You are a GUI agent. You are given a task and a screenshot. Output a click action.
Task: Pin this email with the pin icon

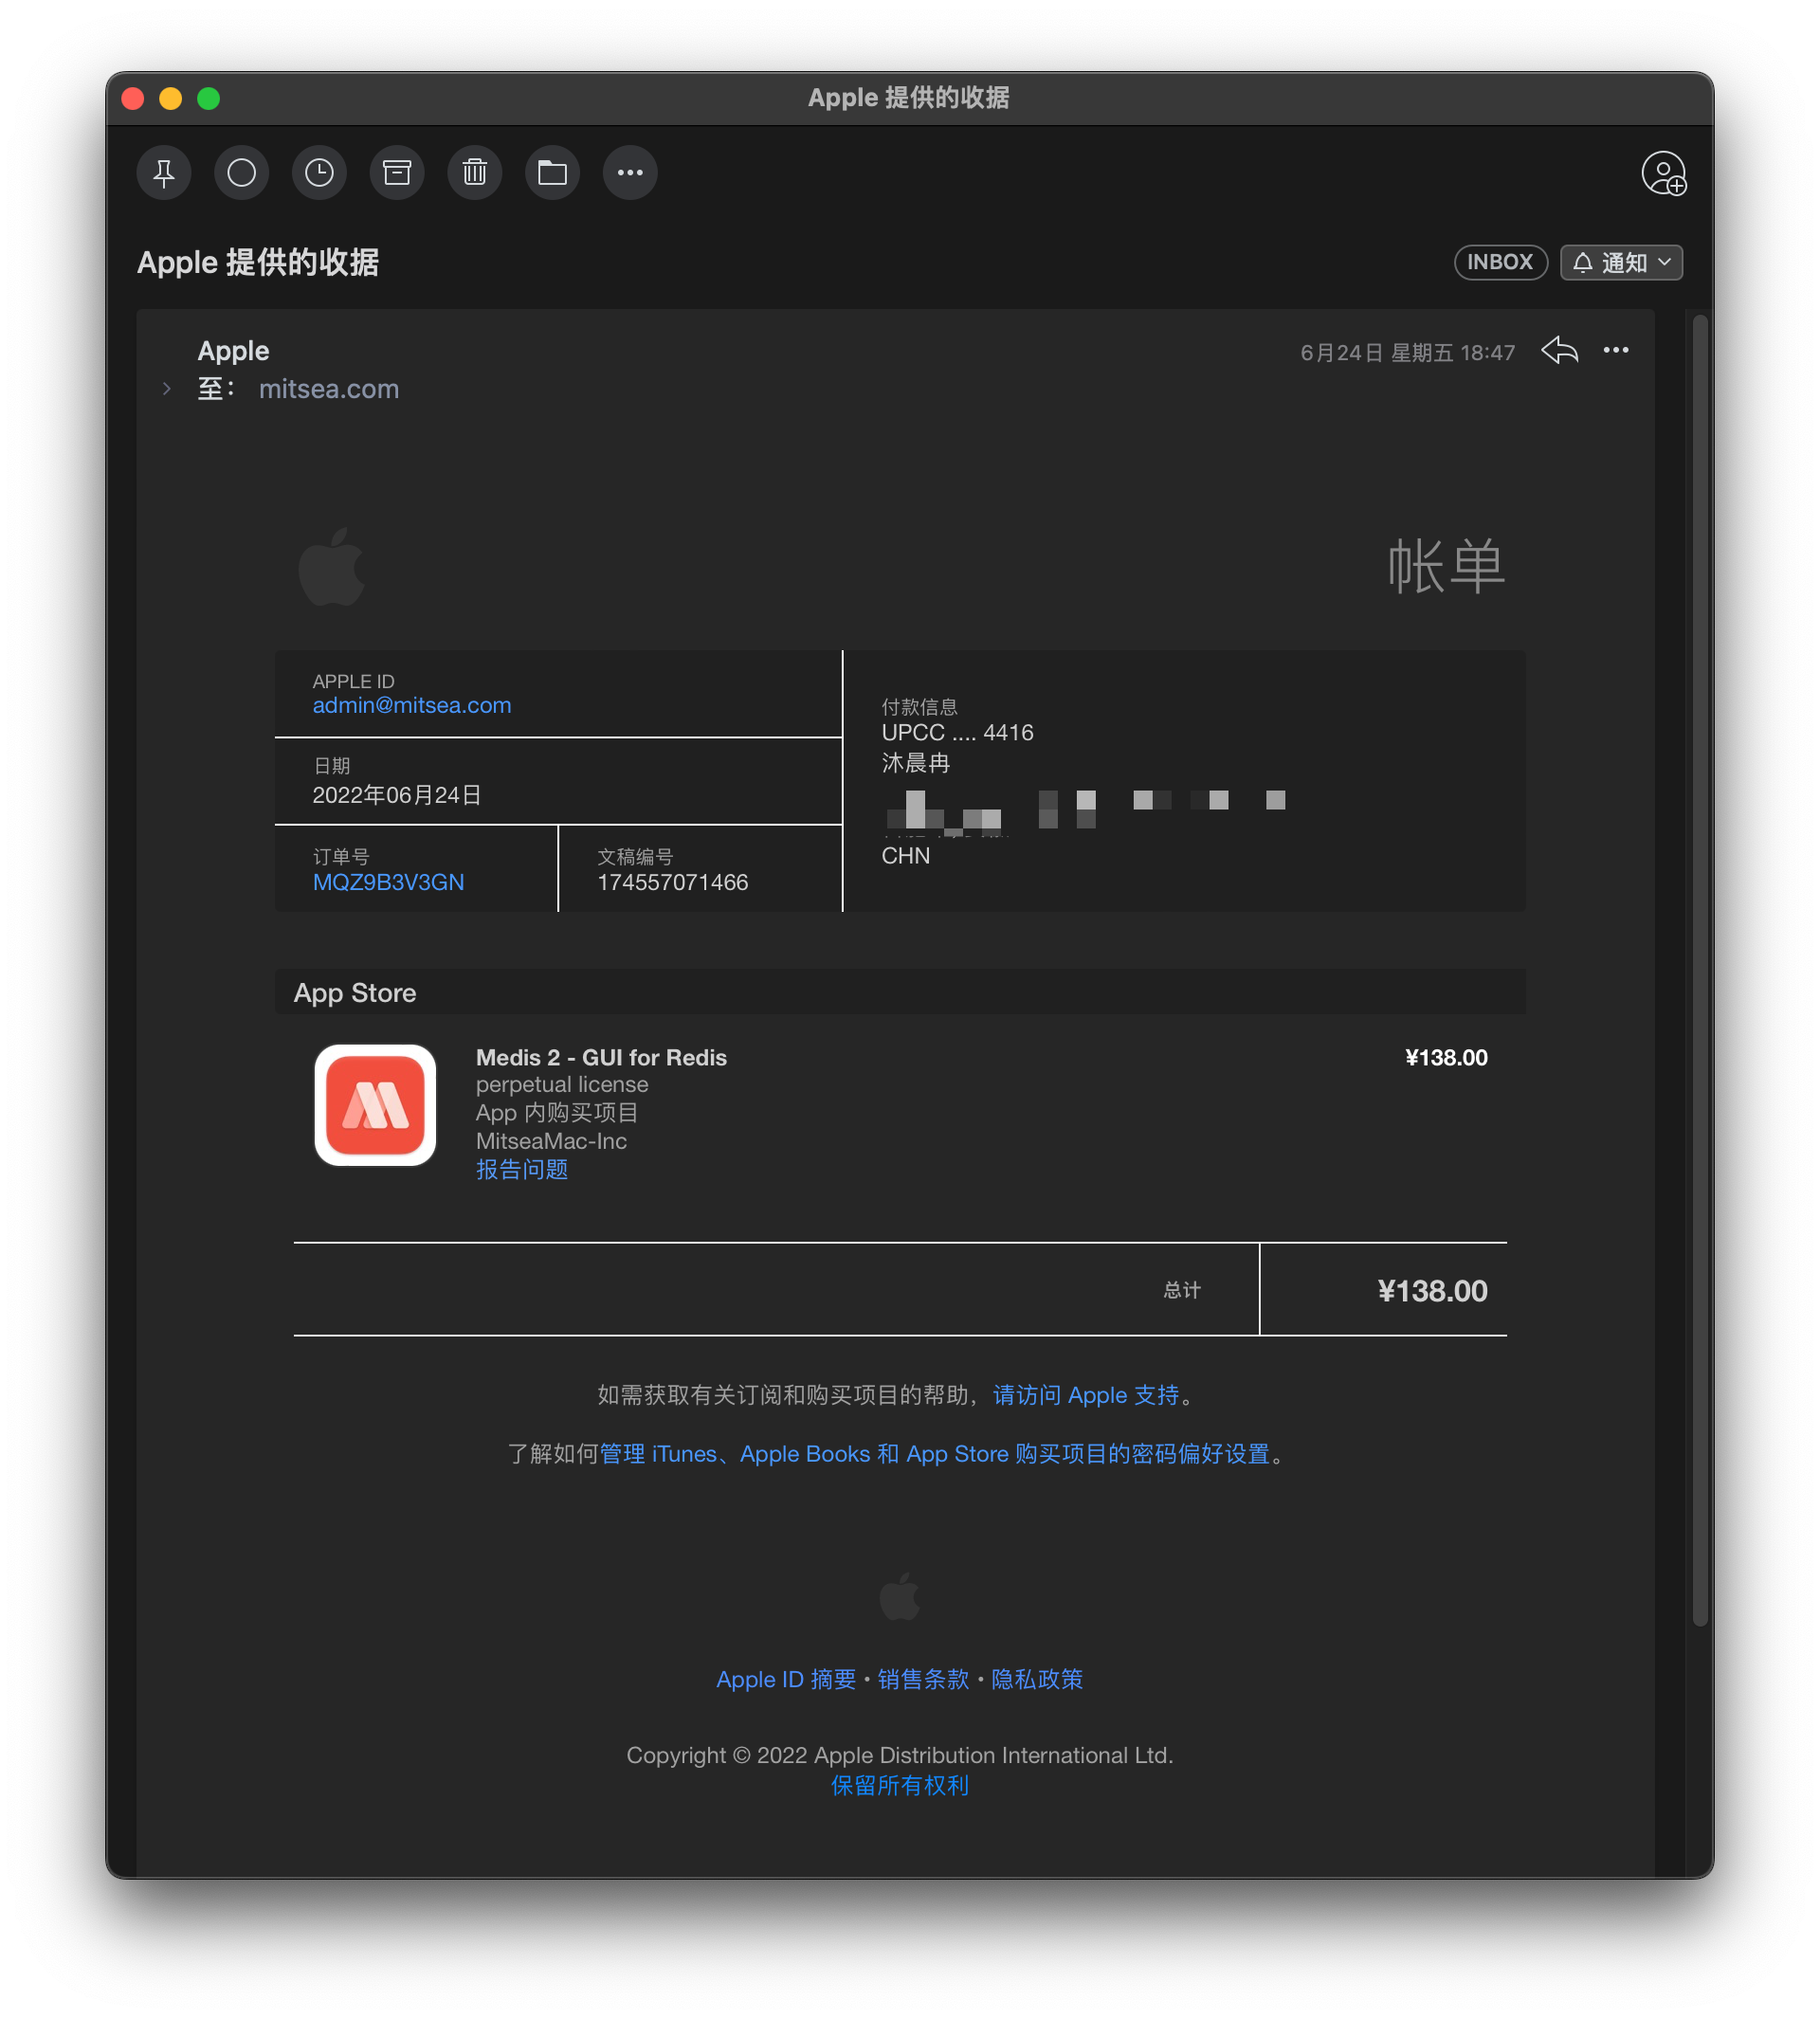(164, 173)
